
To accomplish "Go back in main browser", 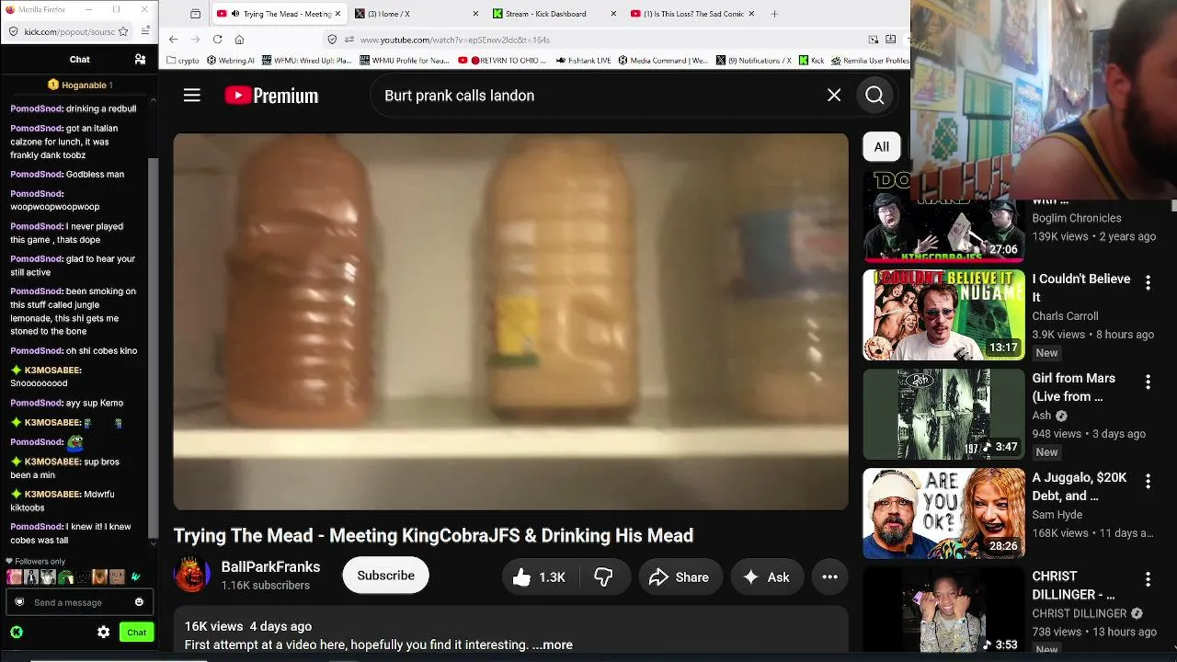I will (x=174, y=40).
